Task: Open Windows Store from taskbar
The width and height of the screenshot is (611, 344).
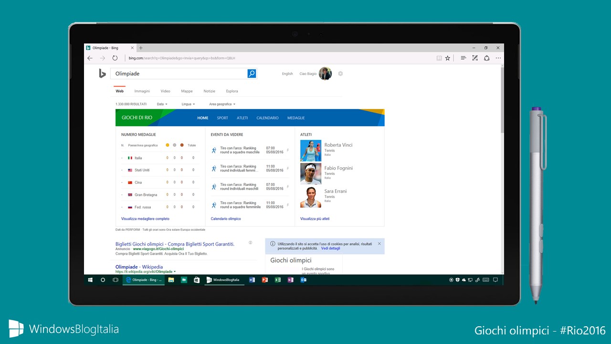Action: click(x=196, y=280)
